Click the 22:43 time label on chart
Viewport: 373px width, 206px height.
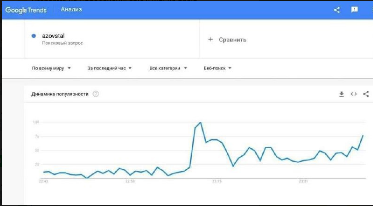pyautogui.click(x=44, y=182)
